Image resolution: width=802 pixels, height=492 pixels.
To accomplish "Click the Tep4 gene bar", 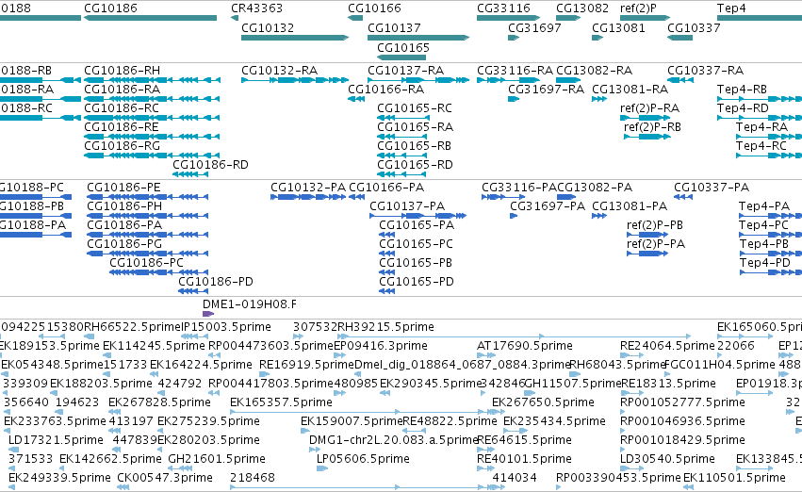I will click(x=760, y=18).
